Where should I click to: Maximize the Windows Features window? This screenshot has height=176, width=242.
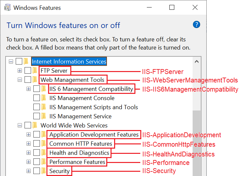172,7
